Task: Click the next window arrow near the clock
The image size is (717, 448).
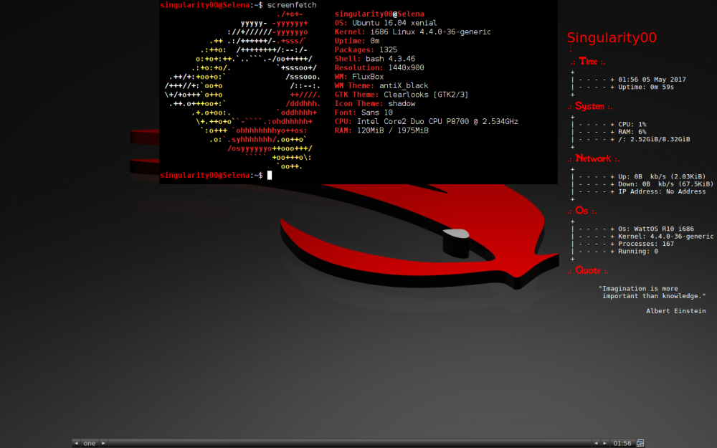Action: [x=605, y=443]
